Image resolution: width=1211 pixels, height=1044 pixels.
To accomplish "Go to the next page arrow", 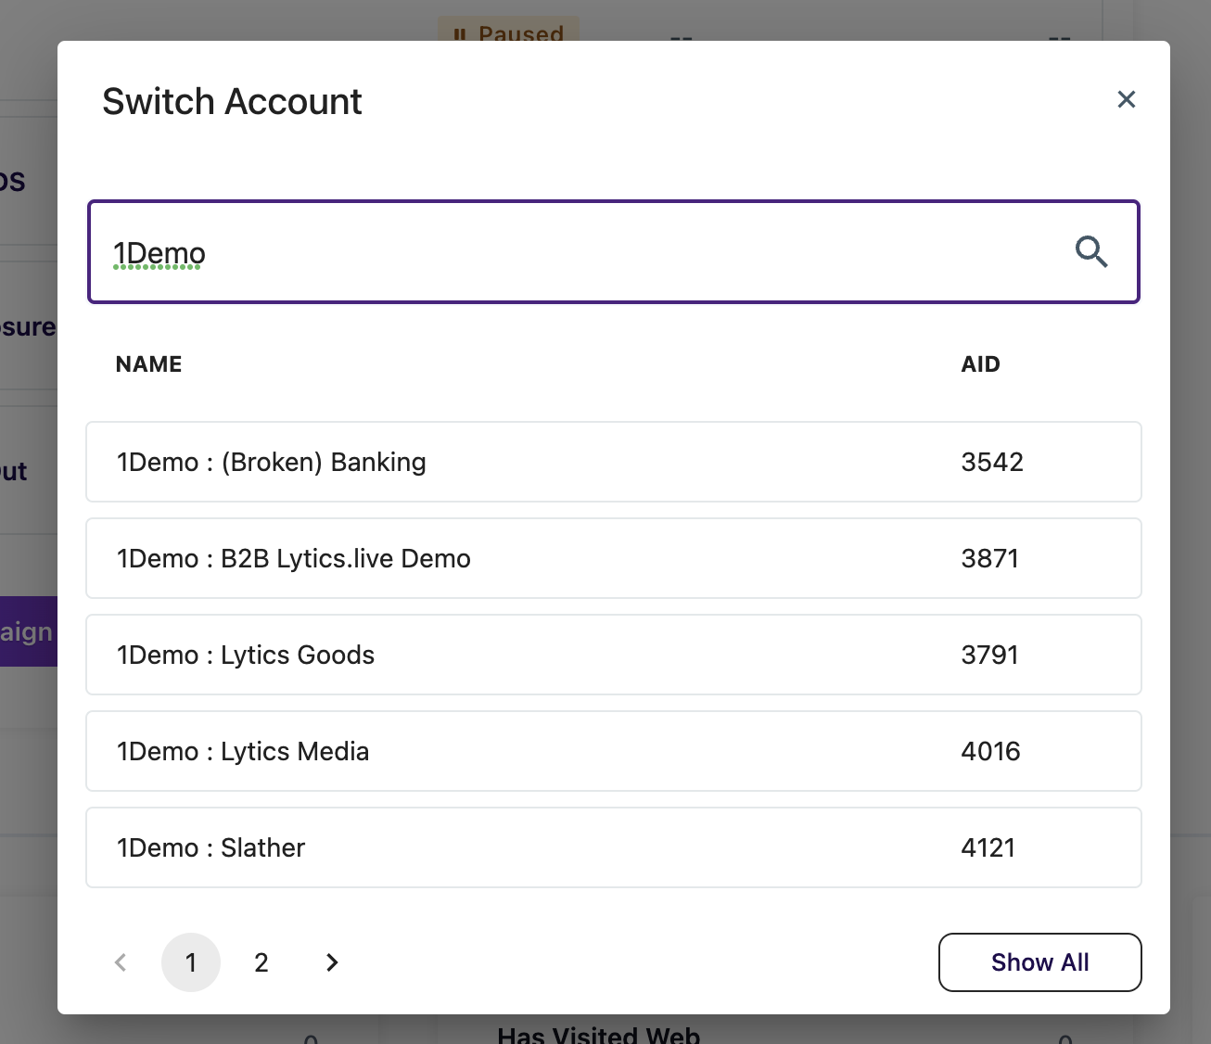I will point(332,962).
